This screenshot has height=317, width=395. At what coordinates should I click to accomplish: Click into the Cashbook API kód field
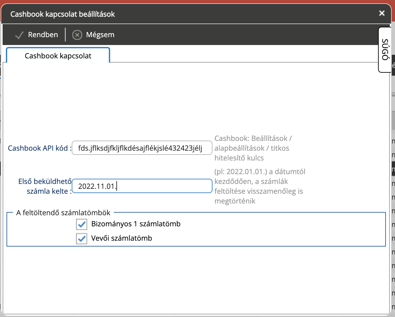[x=142, y=148]
